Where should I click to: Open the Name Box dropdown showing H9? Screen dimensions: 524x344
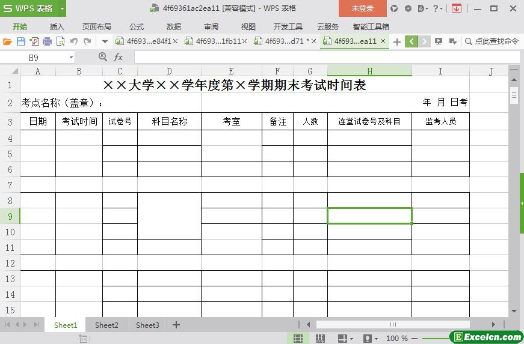(71, 58)
